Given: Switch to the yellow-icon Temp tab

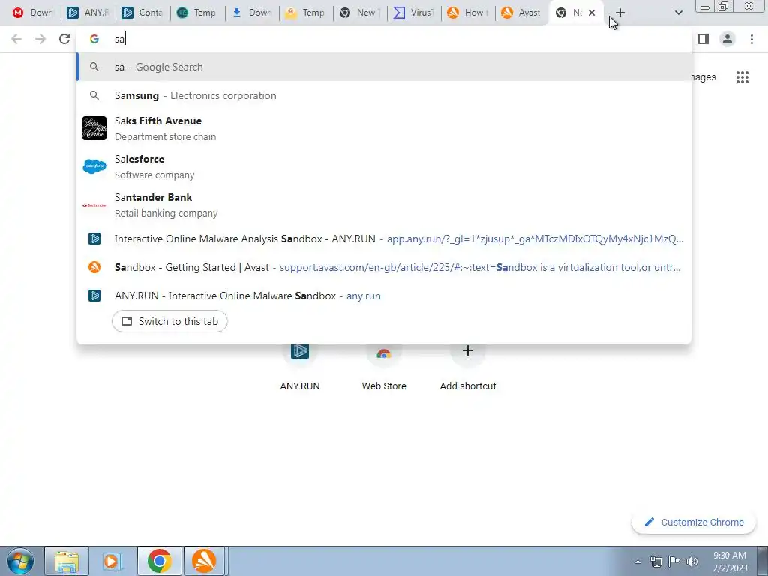Looking at the screenshot, I should coord(306,13).
